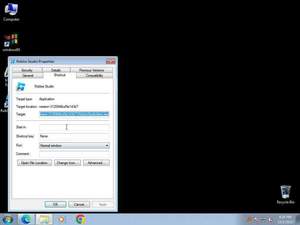Click the Target type value Application
This screenshot has height=225, width=300.
click(47, 99)
